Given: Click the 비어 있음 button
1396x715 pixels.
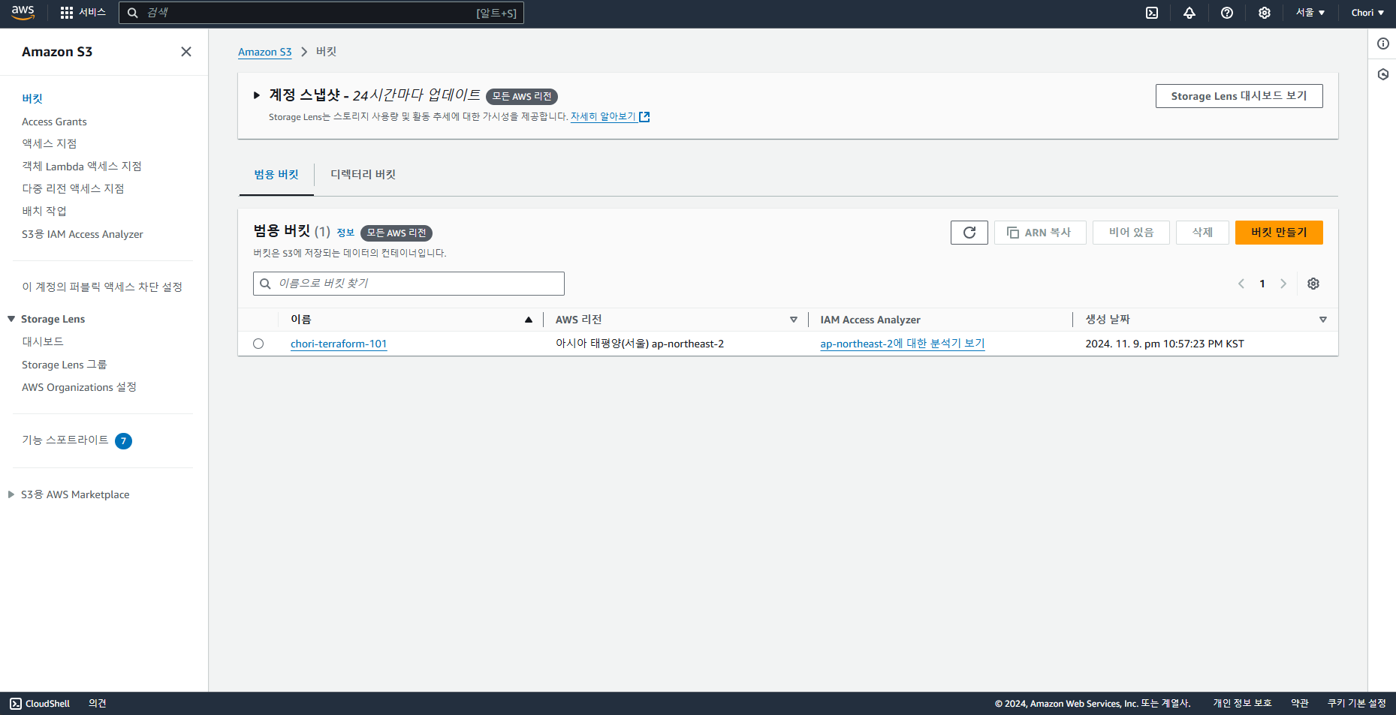Looking at the screenshot, I should (x=1131, y=233).
